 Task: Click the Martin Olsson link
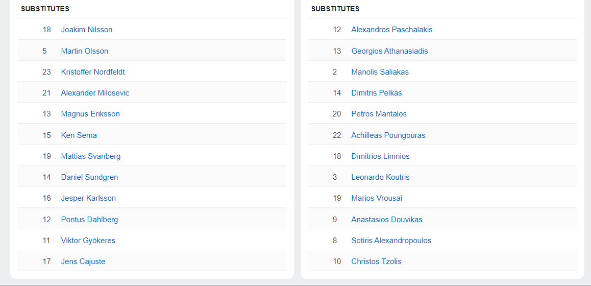tap(84, 51)
